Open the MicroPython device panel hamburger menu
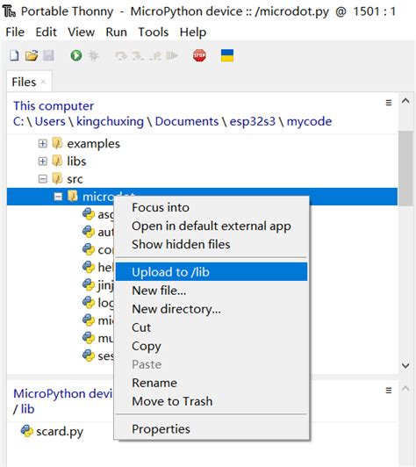416x467 pixels. (389, 391)
